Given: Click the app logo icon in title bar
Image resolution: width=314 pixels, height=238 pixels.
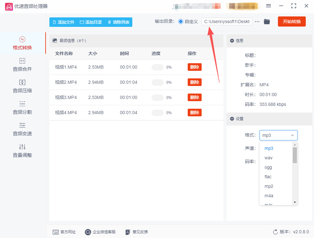Looking at the screenshot, I should pos(9,7).
